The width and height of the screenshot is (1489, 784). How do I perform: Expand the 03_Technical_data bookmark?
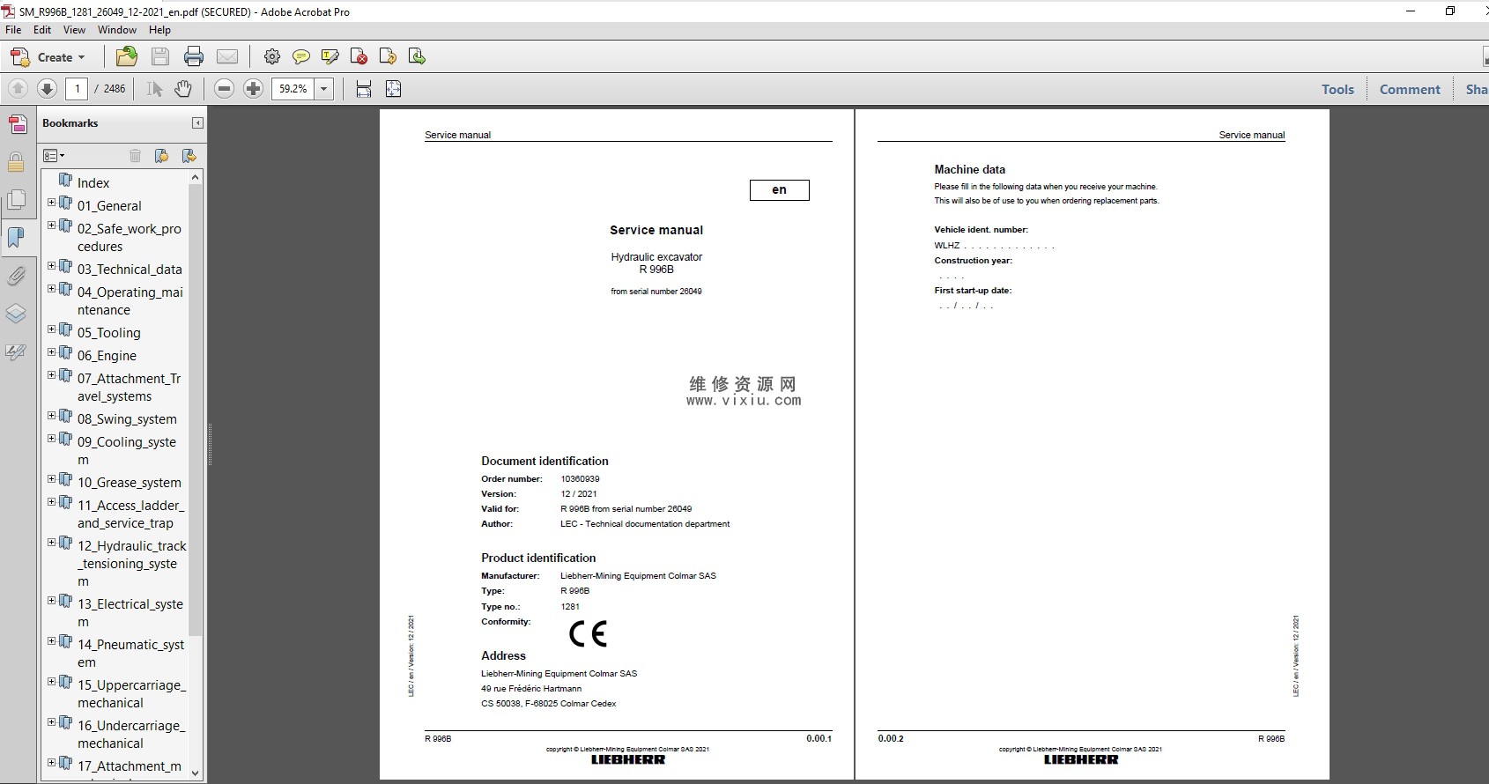[51, 266]
